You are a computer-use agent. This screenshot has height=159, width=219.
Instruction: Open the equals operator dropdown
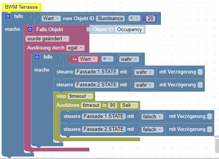(107, 59)
